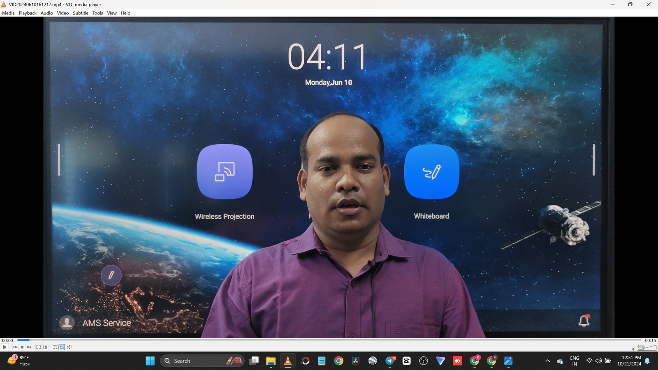Click the AMS Service label
The height and width of the screenshot is (370, 658).
pos(107,323)
